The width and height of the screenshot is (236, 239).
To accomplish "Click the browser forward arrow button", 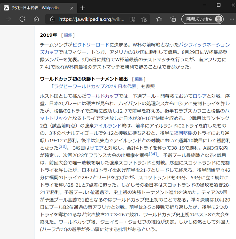I will point(8,19).
